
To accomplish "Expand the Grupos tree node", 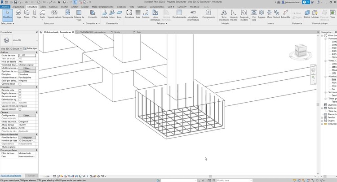I will tap(323, 120).
